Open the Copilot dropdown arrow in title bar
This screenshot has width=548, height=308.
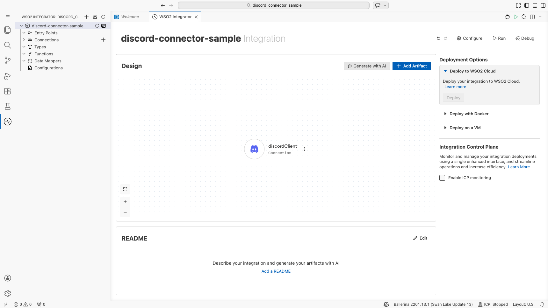(385, 5)
